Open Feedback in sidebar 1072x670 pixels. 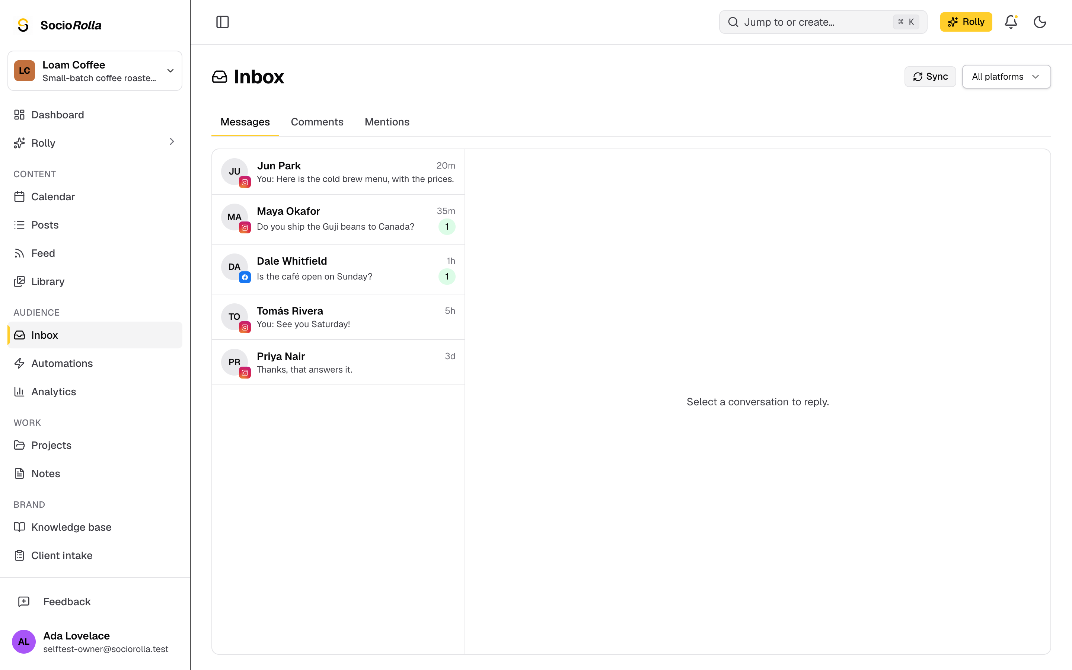[95, 601]
